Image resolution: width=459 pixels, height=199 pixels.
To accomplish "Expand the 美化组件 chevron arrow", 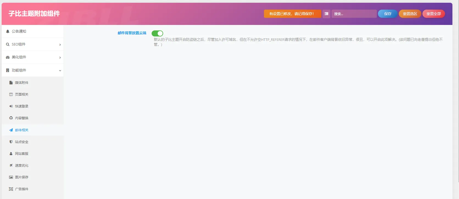I will click(x=60, y=58).
